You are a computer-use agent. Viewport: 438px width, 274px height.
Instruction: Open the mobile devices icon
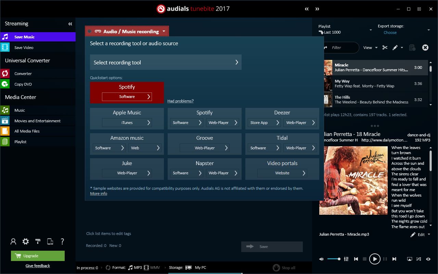(50, 241)
